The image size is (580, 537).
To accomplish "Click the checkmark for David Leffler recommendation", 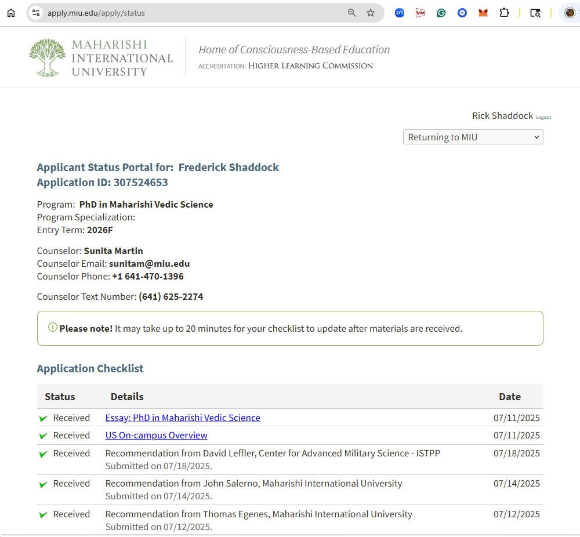I will 43,454.
